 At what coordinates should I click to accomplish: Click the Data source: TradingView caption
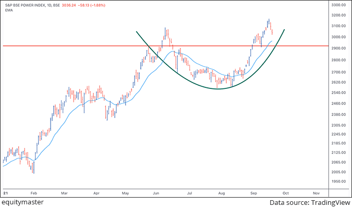click(x=310, y=203)
